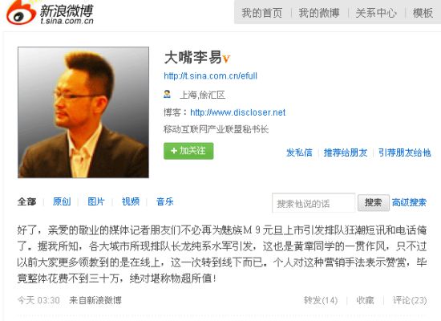Open the profile photo of 大嘴李易

83,112
